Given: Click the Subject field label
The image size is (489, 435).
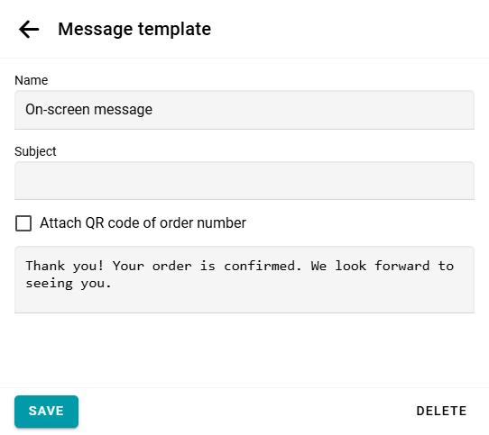Looking at the screenshot, I should [35, 151].
